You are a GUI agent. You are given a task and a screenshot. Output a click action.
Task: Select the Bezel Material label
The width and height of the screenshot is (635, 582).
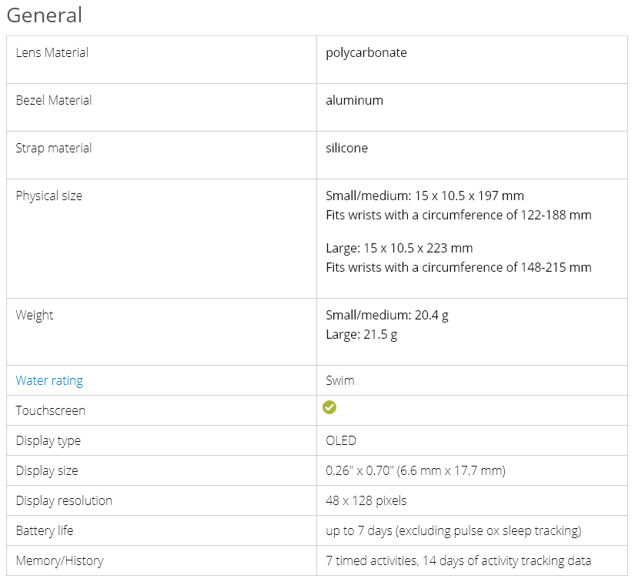tap(53, 100)
